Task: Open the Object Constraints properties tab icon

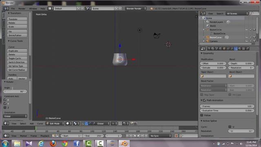Action: [228, 49]
